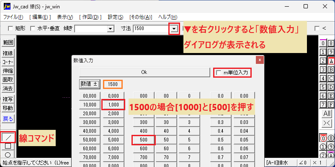335x167 pixels.
Task: Select the line (線) command tool
Action: click(8, 137)
